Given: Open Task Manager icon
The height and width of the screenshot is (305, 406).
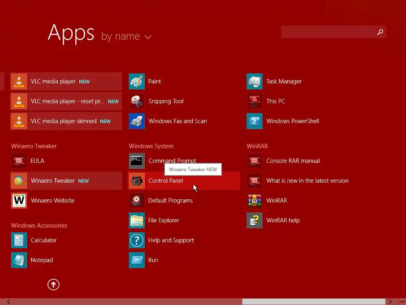Looking at the screenshot, I should [255, 81].
